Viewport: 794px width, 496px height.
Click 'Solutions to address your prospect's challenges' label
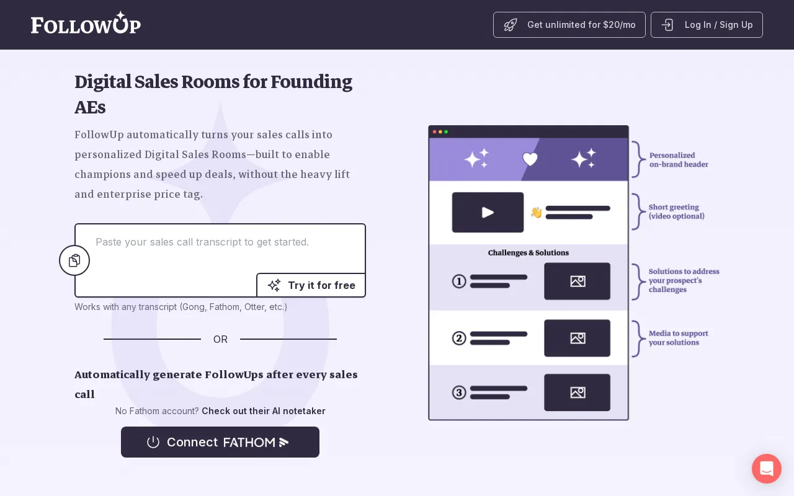pyautogui.click(x=684, y=280)
